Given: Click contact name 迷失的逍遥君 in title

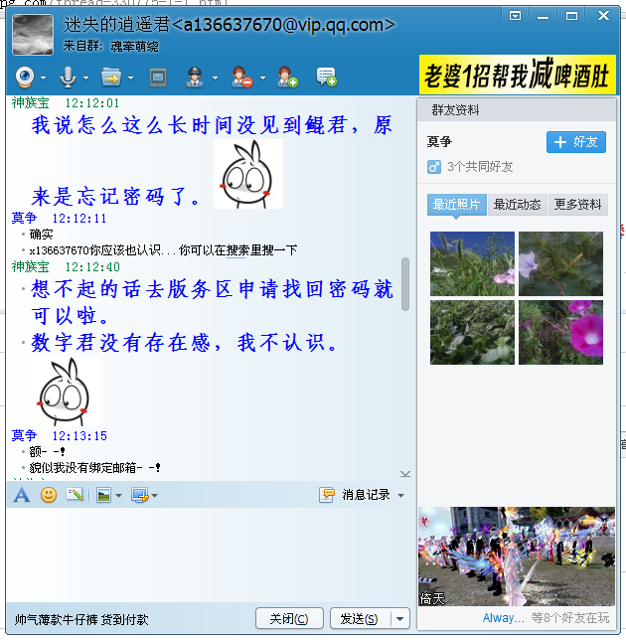Looking at the screenshot, I should 116,25.
